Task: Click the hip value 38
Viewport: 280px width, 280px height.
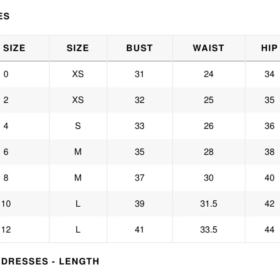Action: 269,152
